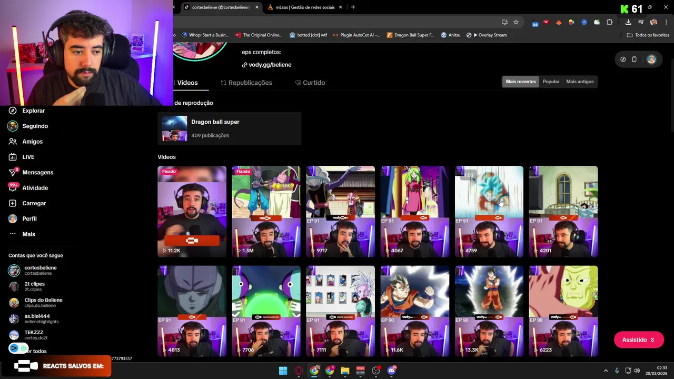Open Whop: Start a Busin... bookmark

coord(205,35)
